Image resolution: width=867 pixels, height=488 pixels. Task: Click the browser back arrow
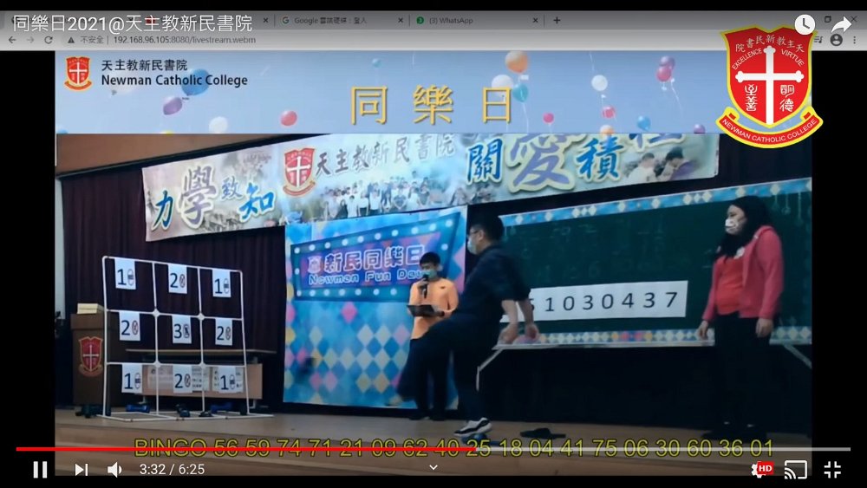pos(12,40)
